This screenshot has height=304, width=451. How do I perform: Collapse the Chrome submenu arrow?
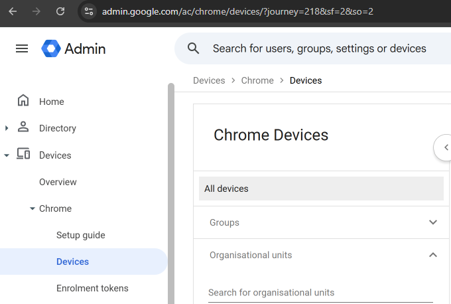click(32, 208)
